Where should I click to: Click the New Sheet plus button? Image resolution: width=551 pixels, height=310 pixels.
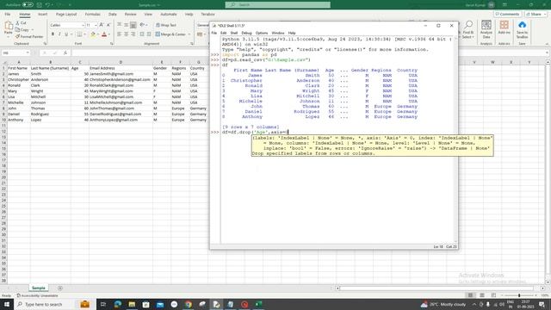pyautogui.click(x=60, y=288)
